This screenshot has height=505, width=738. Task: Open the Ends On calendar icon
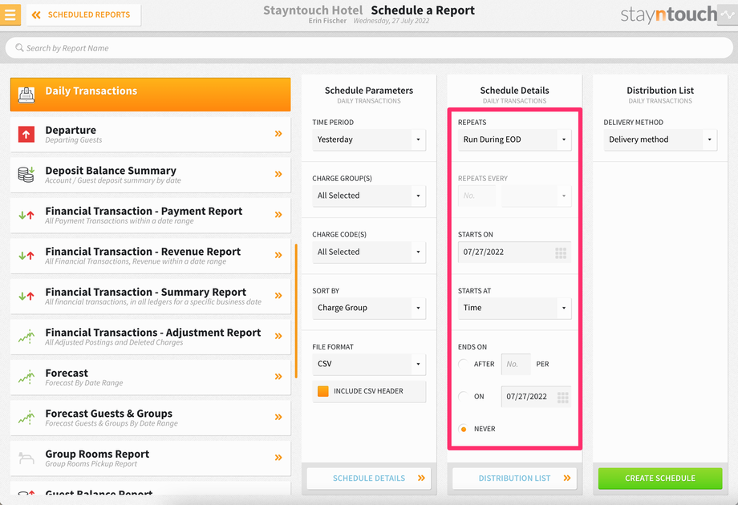click(x=563, y=398)
